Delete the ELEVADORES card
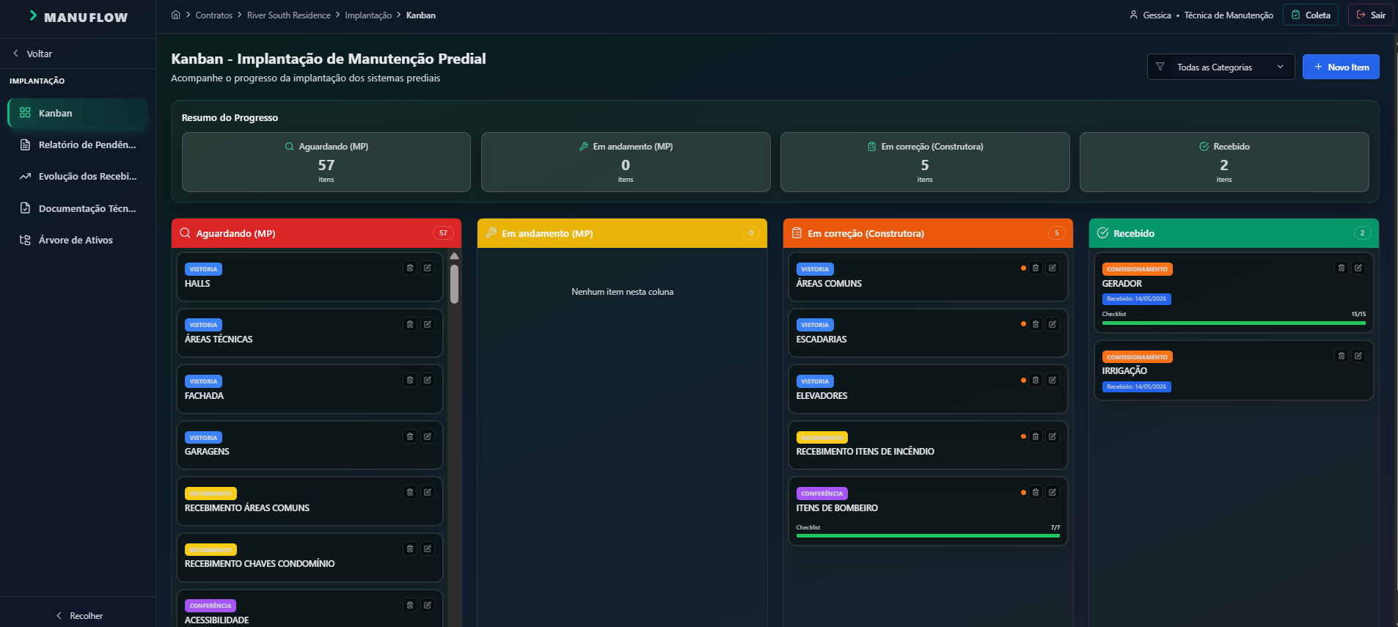Screen dimensions: 1398x627 click(1036, 380)
